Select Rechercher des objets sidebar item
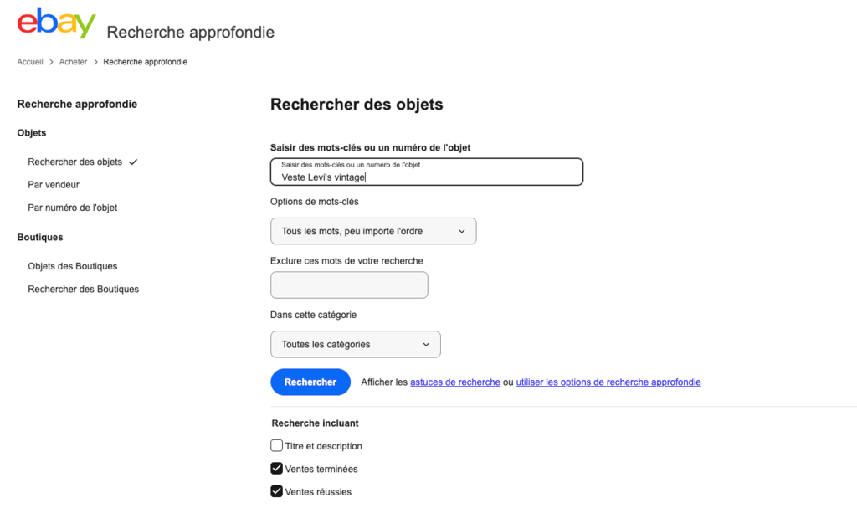857x508 pixels. click(74, 162)
